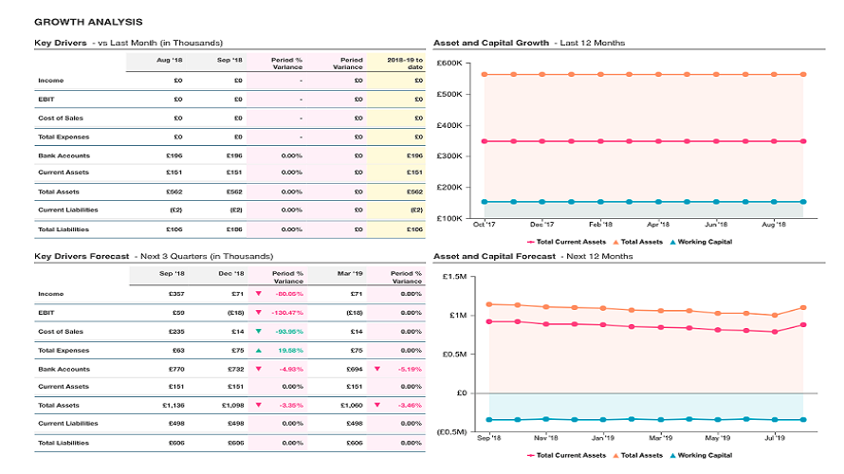This screenshot has height=474, width=844.
Task: Click the red arrow beside Bank Accounts -5.19%
Action: tap(377, 369)
